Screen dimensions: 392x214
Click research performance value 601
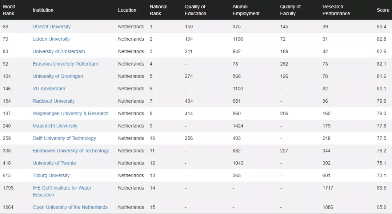326,175
